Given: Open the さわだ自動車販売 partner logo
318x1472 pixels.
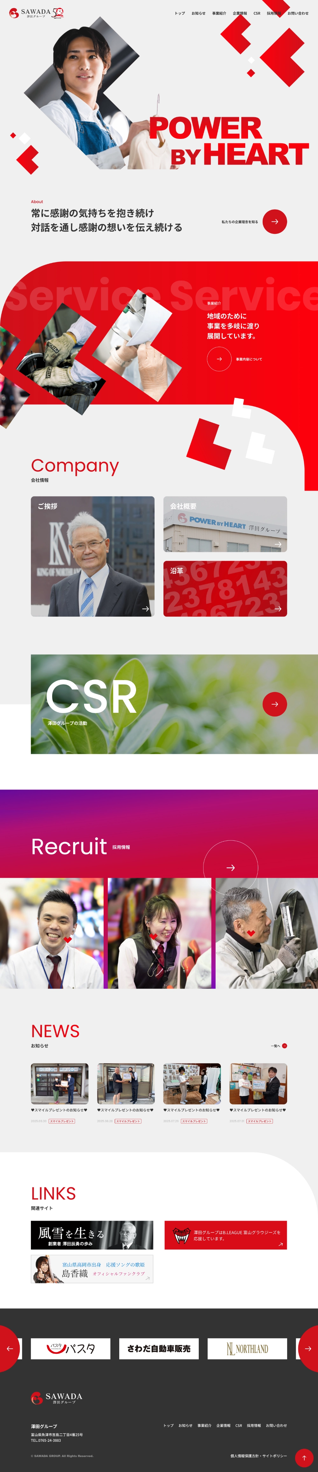Looking at the screenshot, I should click(x=159, y=1349).
